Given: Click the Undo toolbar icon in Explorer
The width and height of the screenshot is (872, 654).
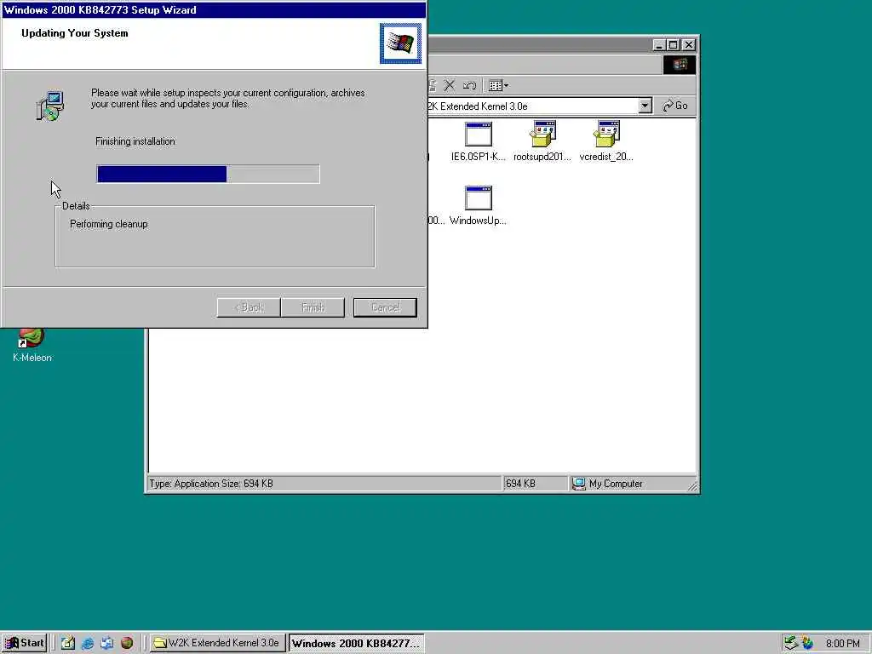Looking at the screenshot, I should (x=469, y=86).
